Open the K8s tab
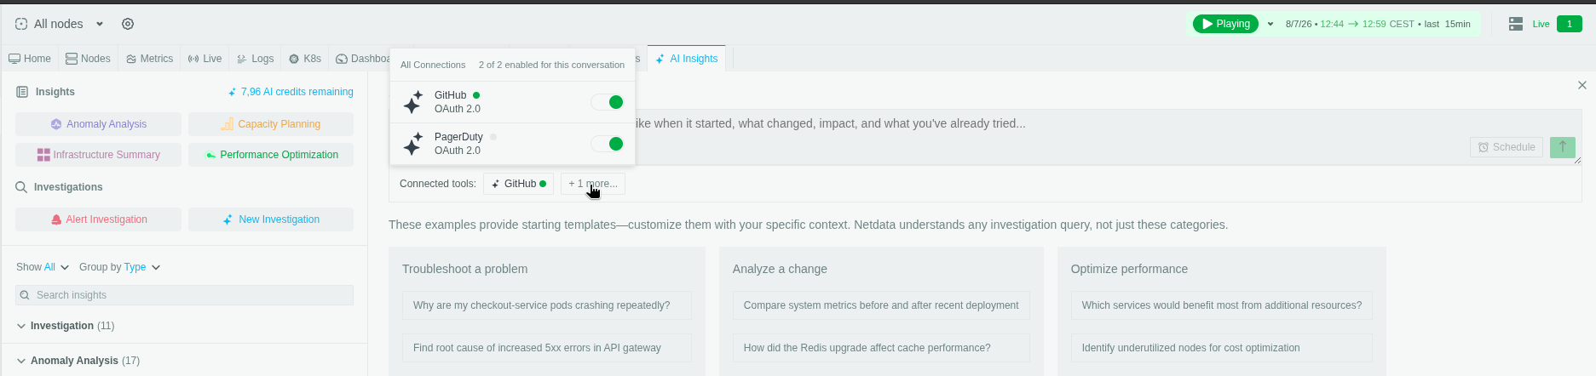This screenshot has width=1596, height=376. point(305,59)
